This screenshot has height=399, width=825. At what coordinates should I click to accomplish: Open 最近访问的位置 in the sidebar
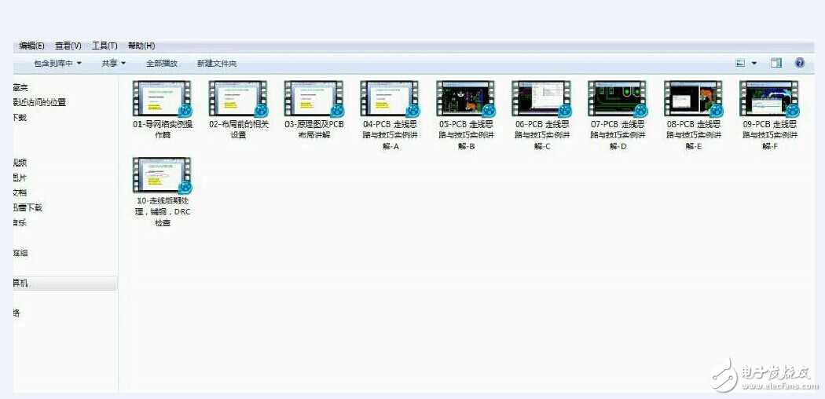[x=40, y=103]
